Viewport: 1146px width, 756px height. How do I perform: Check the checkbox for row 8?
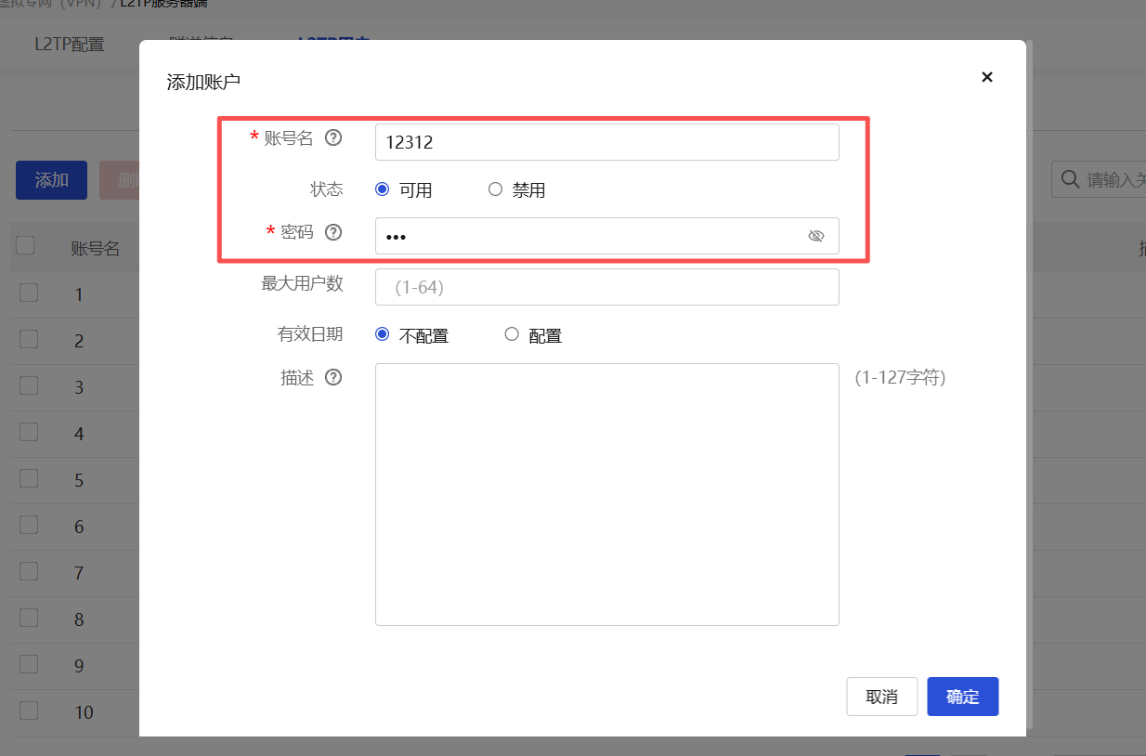[x=29, y=618]
